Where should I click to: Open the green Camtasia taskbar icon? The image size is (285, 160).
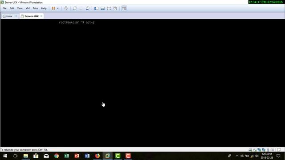point(118,156)
